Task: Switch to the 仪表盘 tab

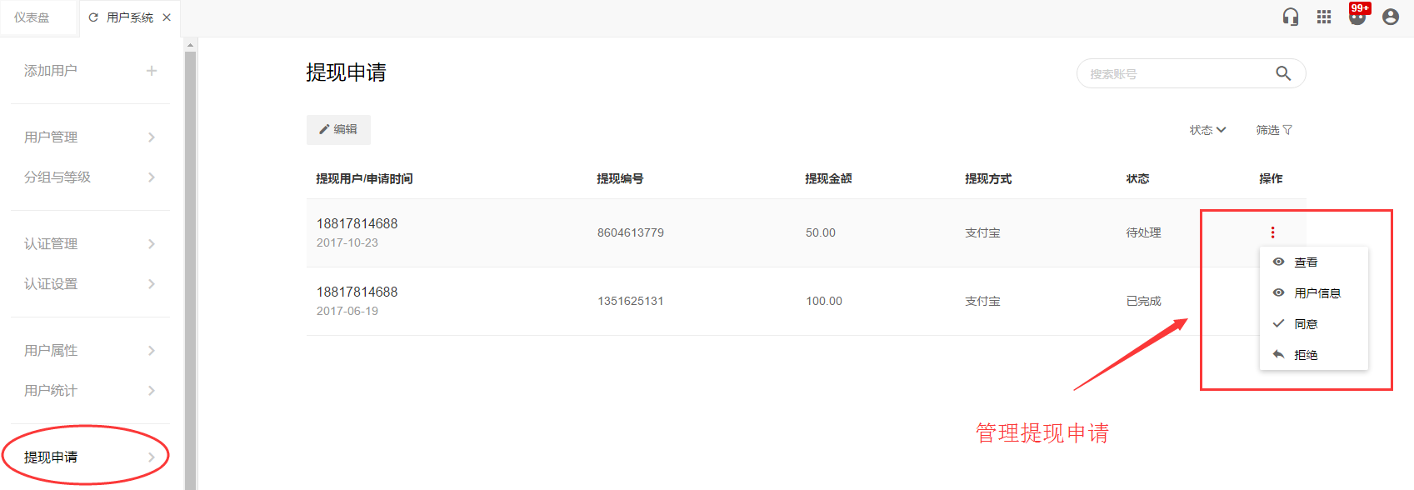Action: click(x=32, y=17)
